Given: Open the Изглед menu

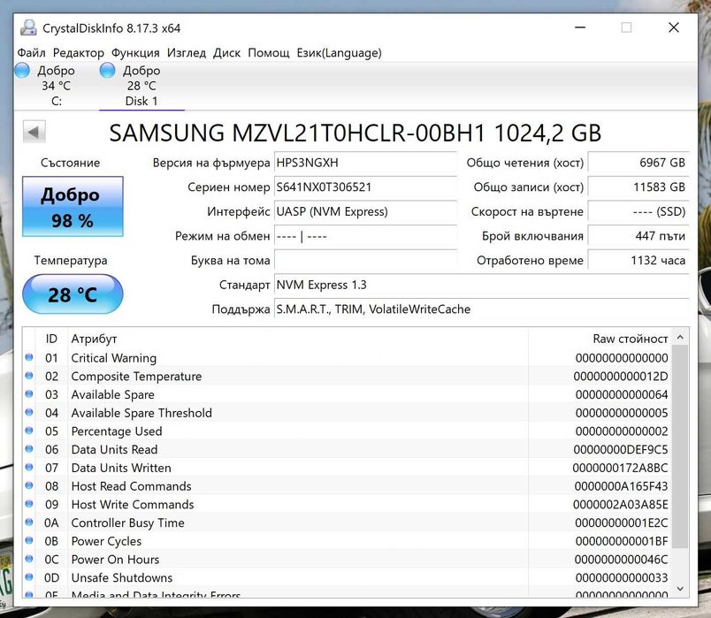Looking at the screenshot, I should [x=187, y=52].
